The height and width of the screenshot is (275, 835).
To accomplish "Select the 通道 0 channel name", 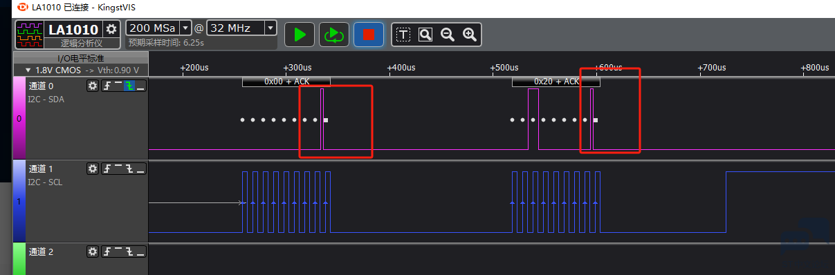I will [x=41, y=86].
